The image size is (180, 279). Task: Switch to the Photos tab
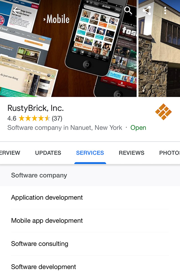click(170, 153)
